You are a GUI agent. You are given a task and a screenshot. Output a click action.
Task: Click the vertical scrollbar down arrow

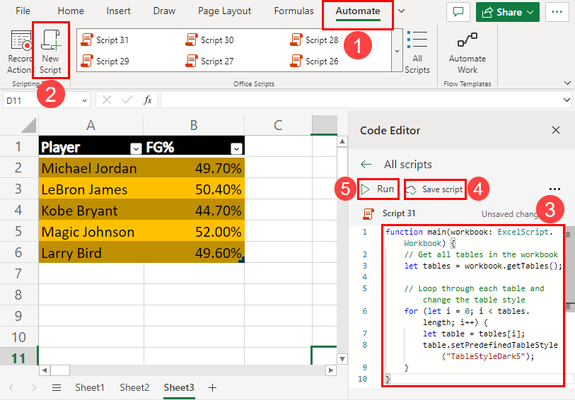[x=342, y=359]
